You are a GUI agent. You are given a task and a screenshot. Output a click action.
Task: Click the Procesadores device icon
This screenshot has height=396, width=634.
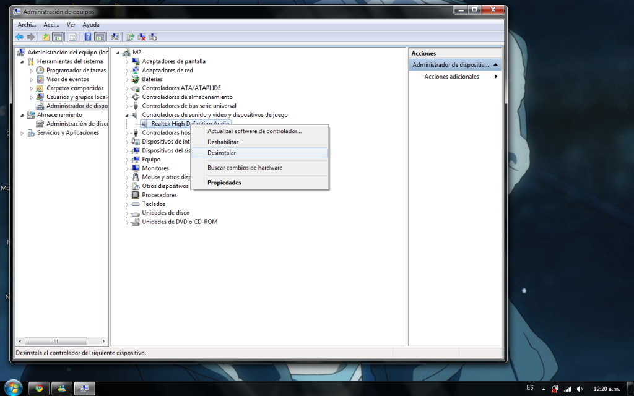[x=136, y=195]
